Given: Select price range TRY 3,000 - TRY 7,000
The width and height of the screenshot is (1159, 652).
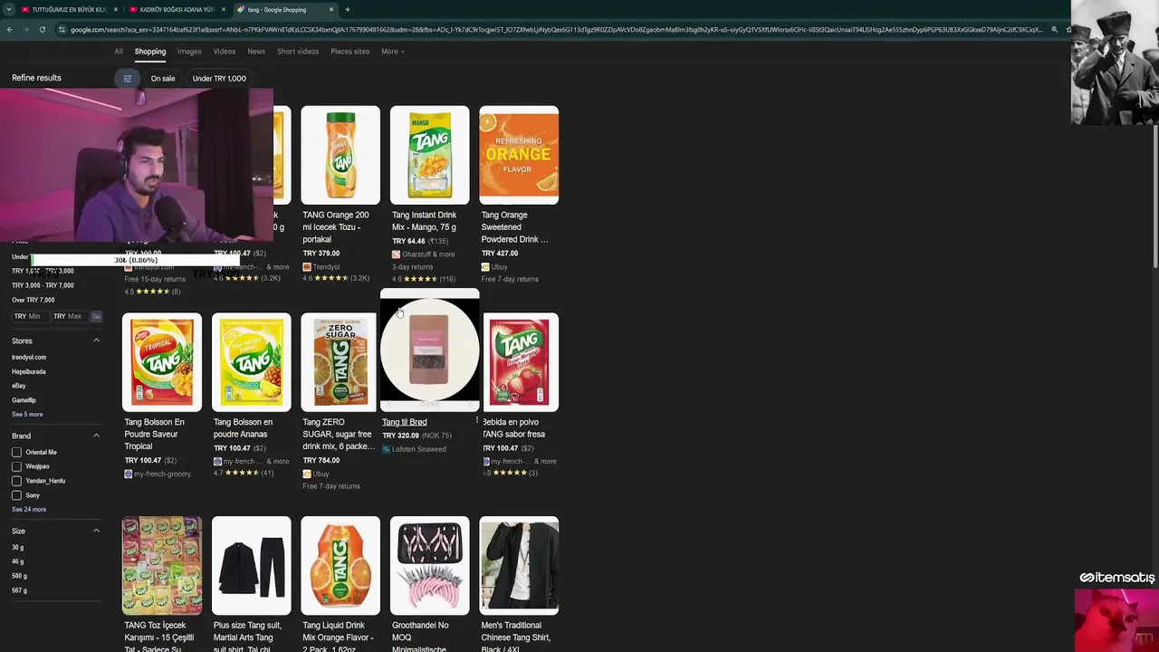Looking at the screenshot, I should pos(43,285).
